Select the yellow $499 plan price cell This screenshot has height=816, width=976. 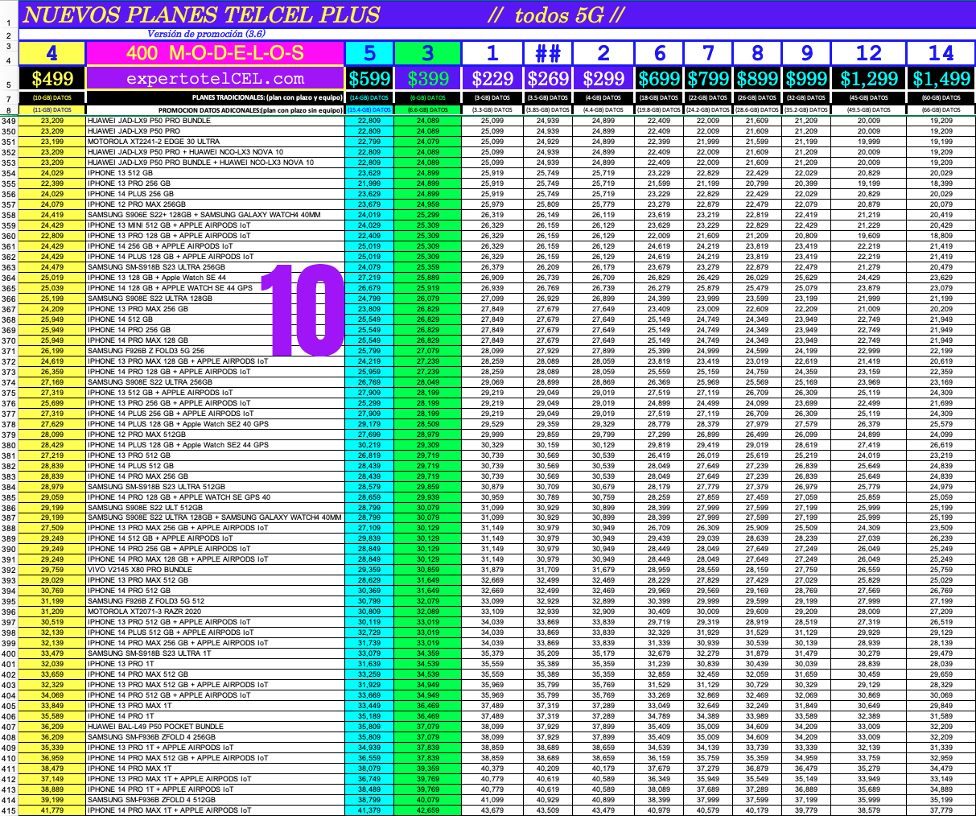[52, 78]
